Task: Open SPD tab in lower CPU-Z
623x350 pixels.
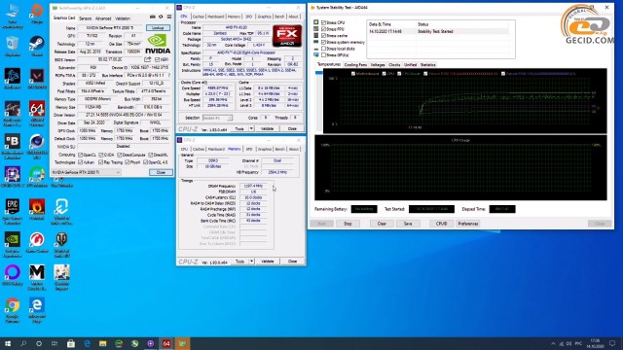Action: pos(249,149)
